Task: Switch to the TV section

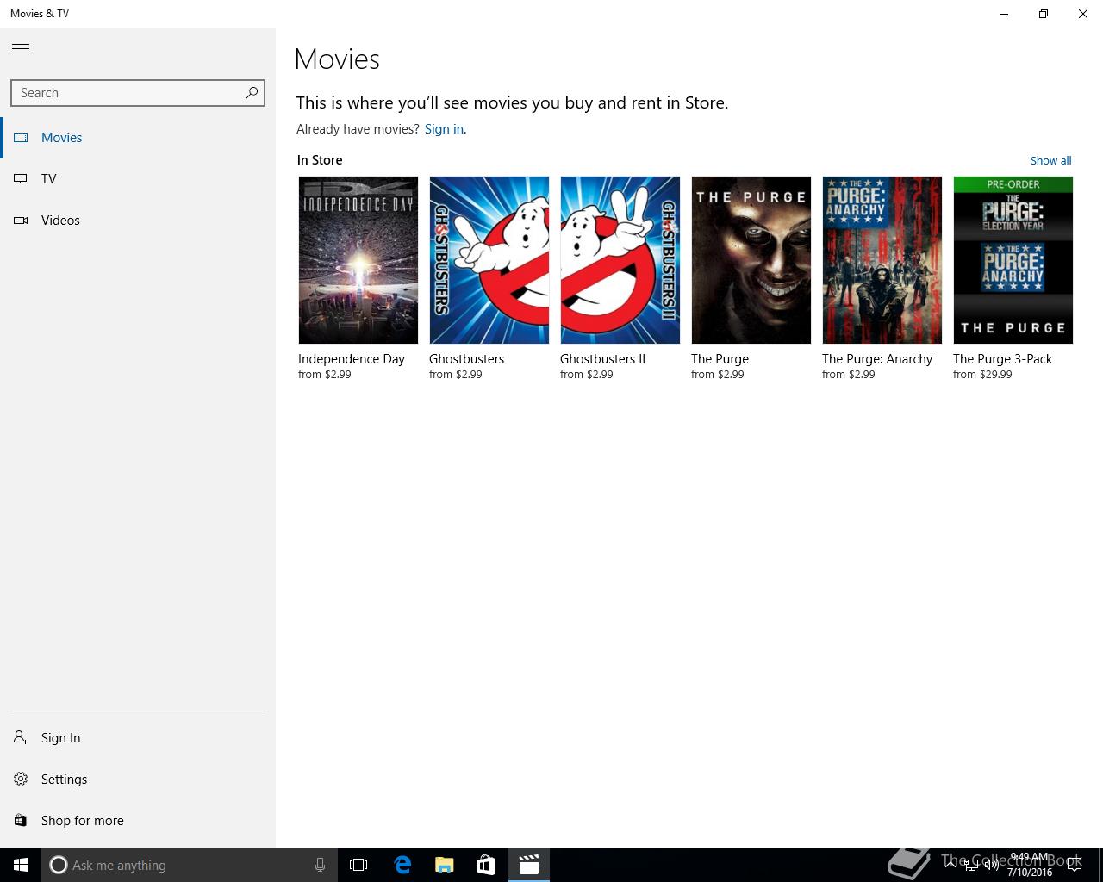Action: click(138, 179)
